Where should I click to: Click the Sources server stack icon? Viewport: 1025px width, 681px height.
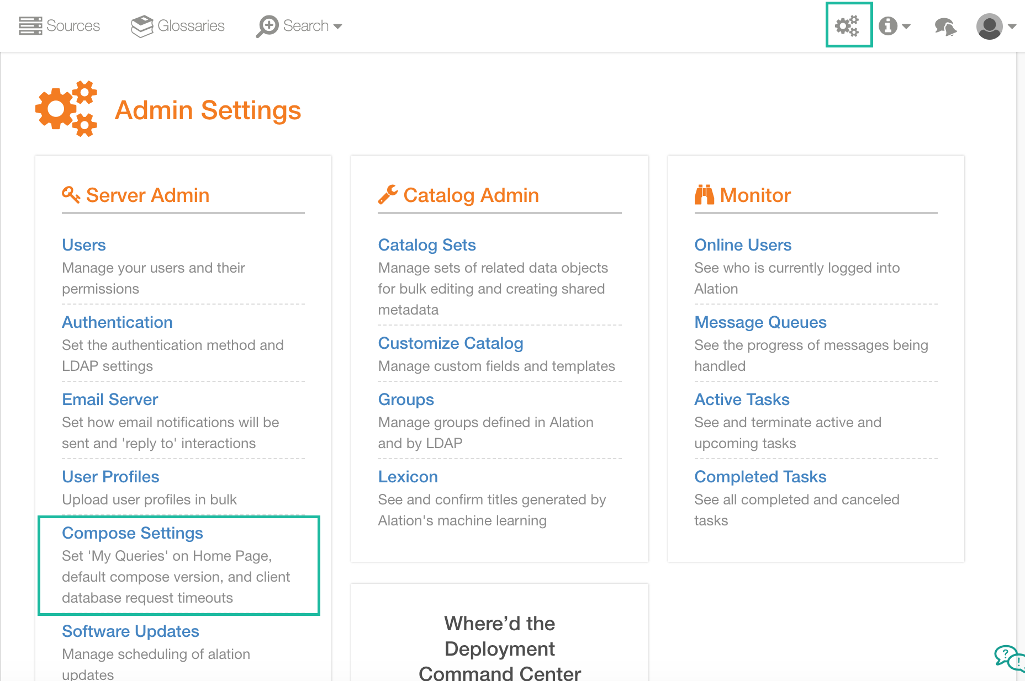pos(30,26)
